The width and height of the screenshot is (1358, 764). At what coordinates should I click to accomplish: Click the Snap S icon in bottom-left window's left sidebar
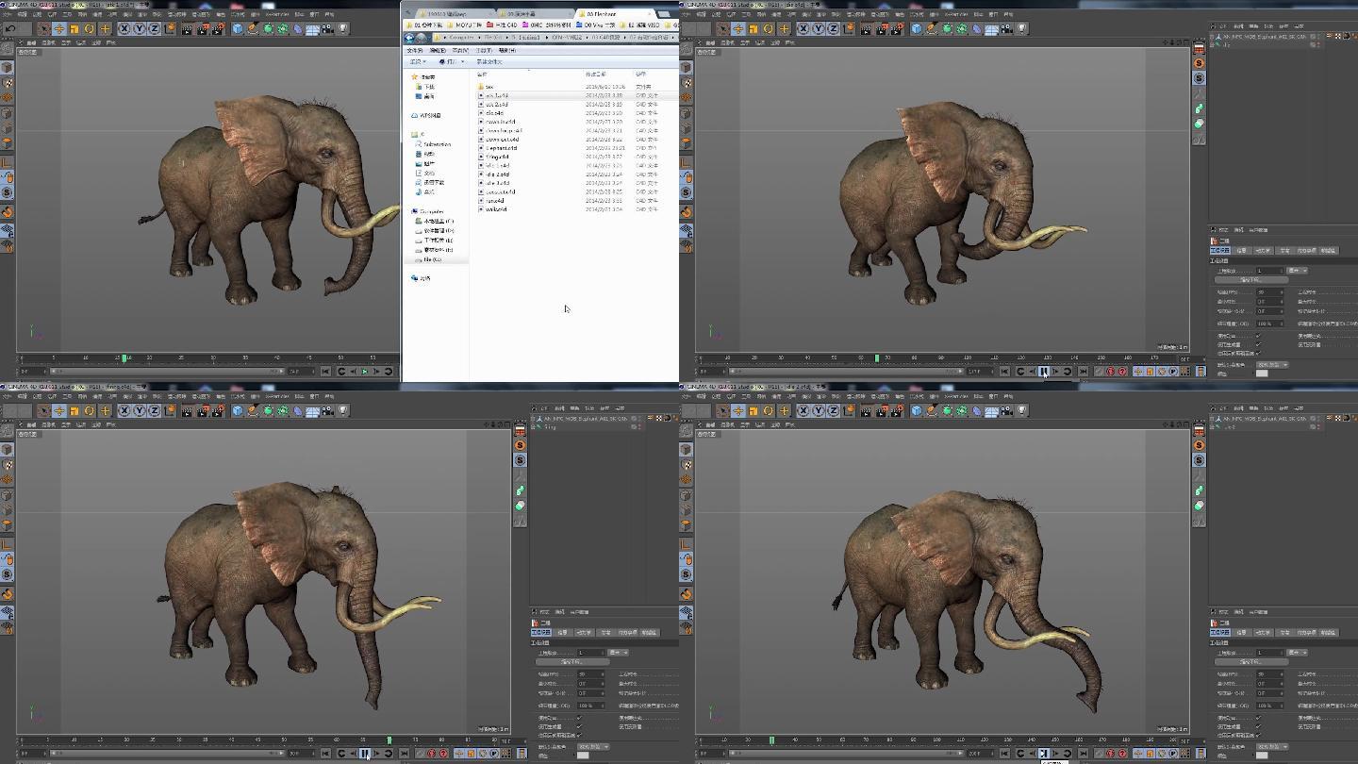click(x=7, y=573)
